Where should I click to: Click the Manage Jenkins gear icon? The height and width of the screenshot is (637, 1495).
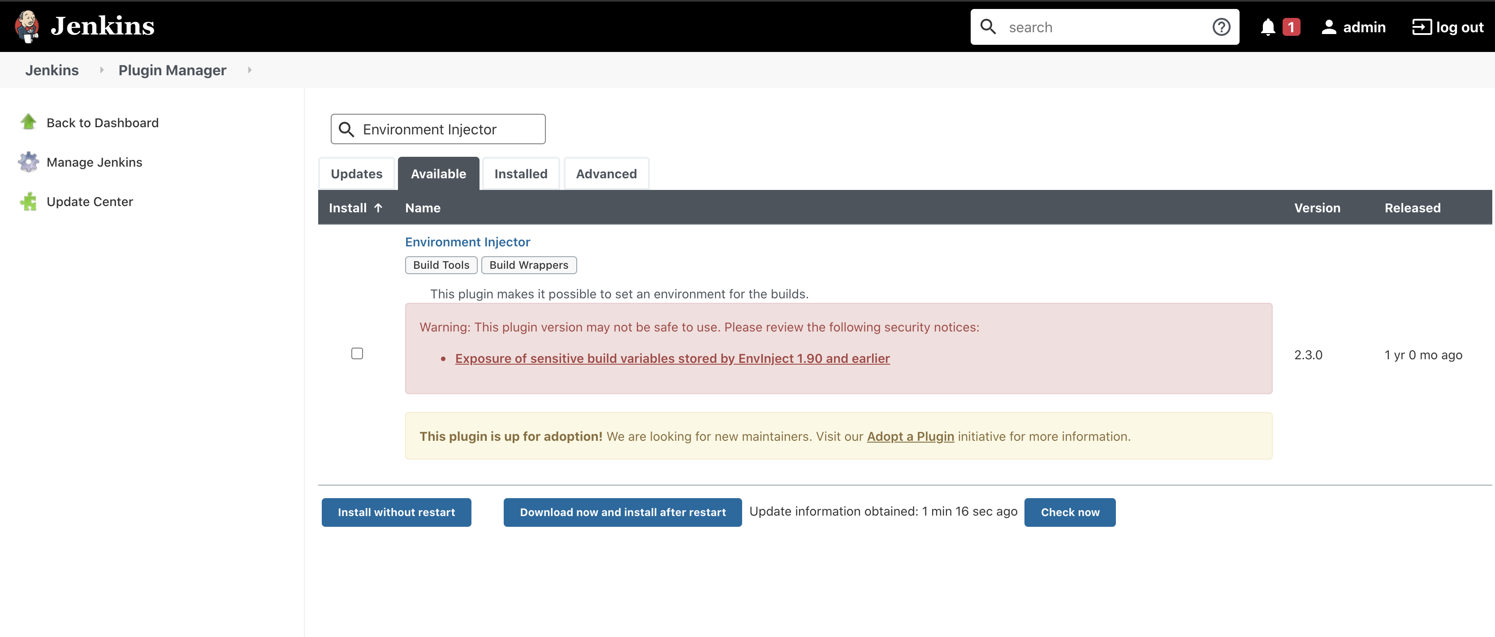click(x=28, y=162)
